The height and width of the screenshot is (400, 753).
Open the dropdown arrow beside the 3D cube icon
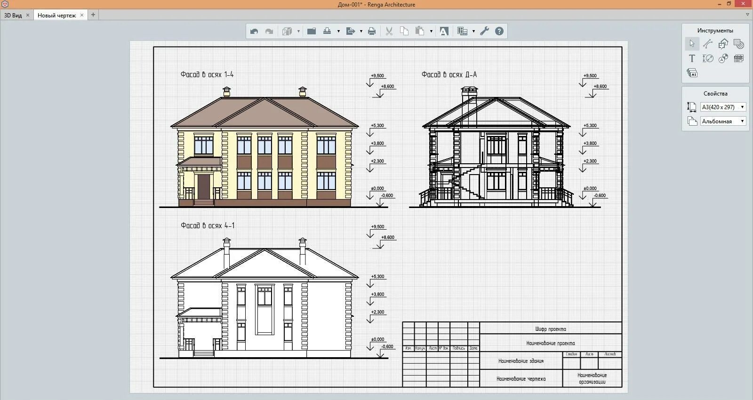pos(298,32)
